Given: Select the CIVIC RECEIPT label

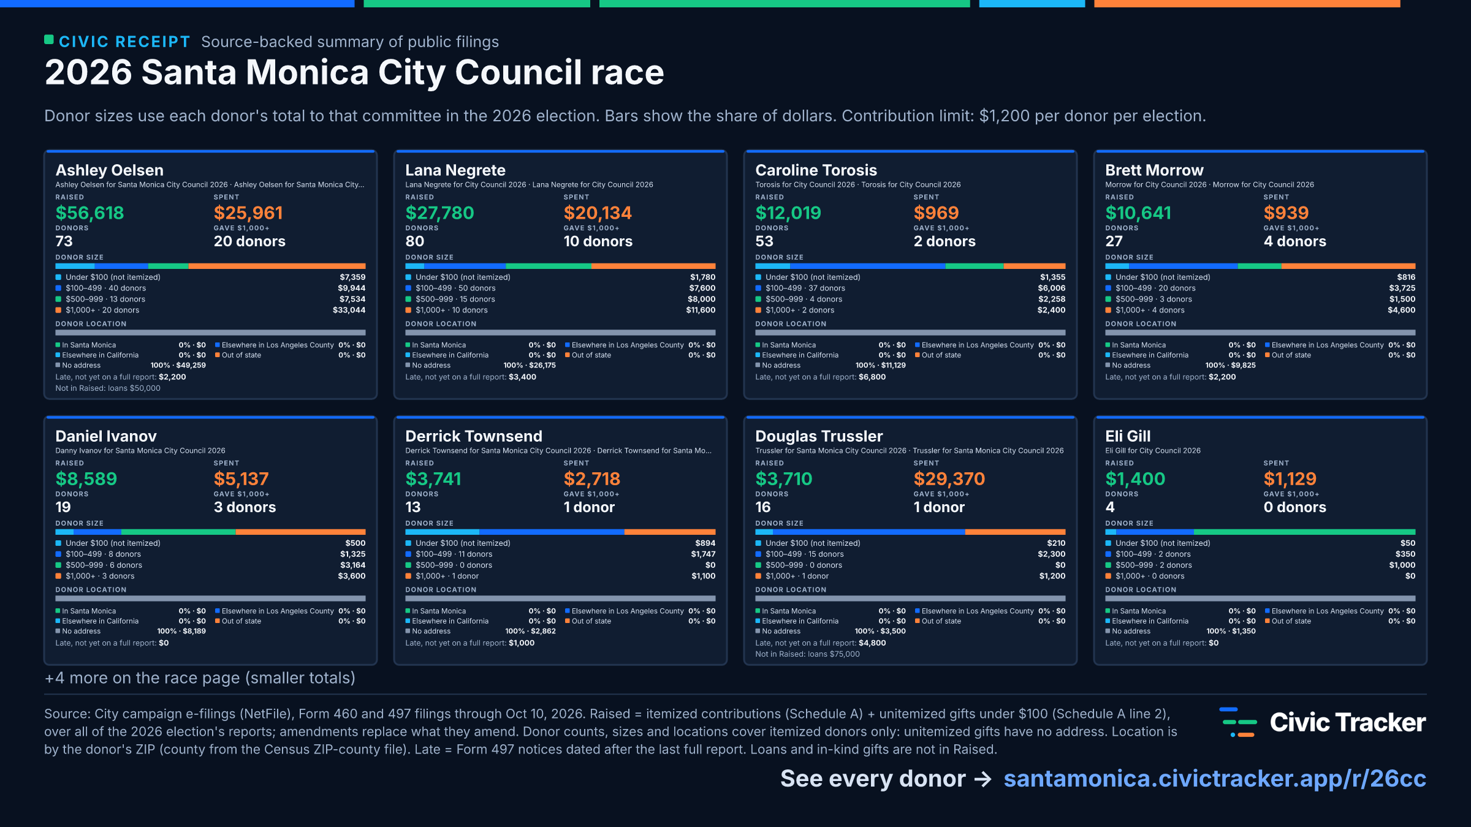Looking at the screenshot, I should pos(124,42).
